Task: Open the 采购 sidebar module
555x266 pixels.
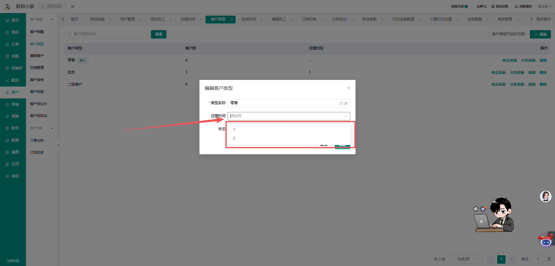Action: [13, 56]
